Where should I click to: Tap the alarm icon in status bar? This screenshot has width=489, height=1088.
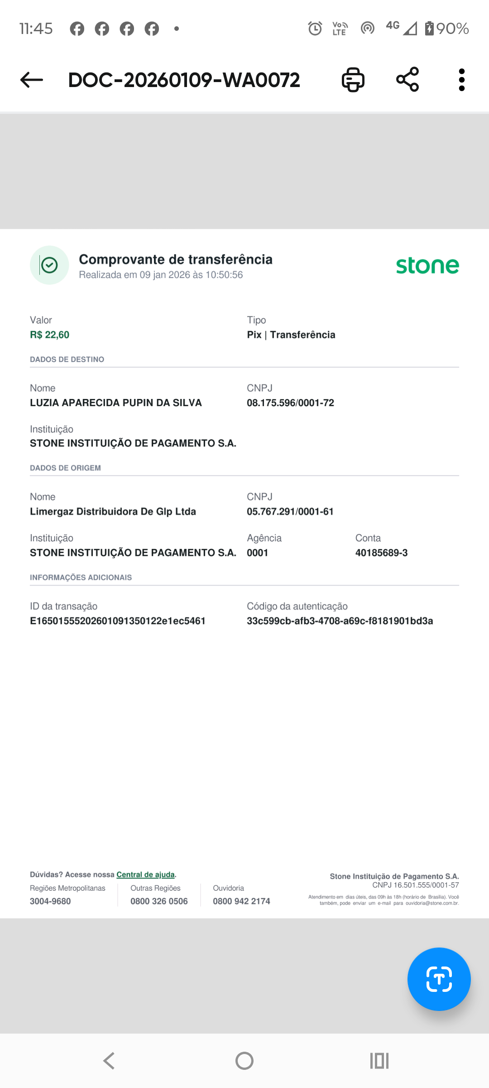pyautogui.click(x=315, y=29)
